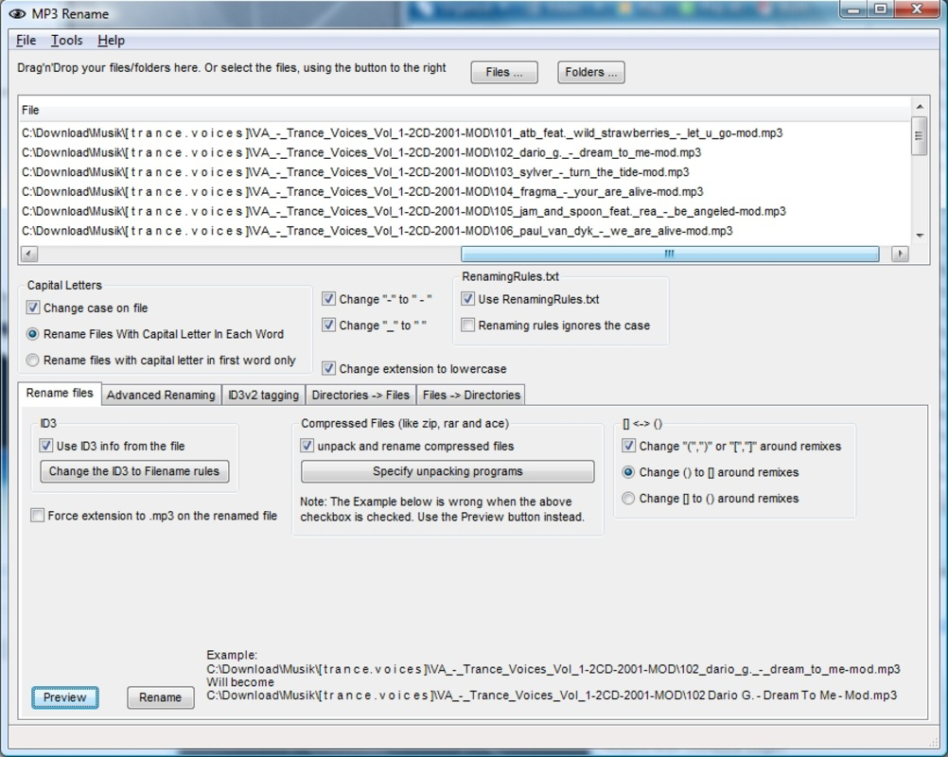Click the File column header
Image resolution: width=948 pixels, height=757 pixels.
coord(465,110)
